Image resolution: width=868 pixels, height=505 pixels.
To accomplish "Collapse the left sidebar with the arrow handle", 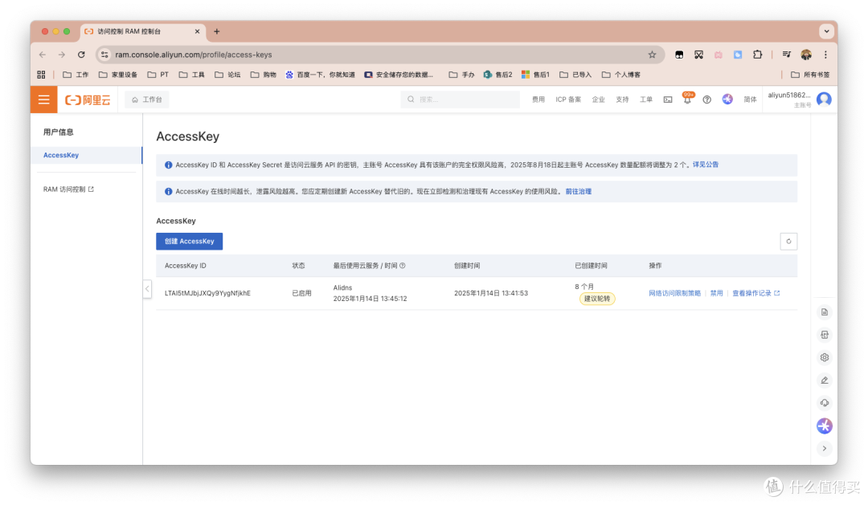I will 147,288.
